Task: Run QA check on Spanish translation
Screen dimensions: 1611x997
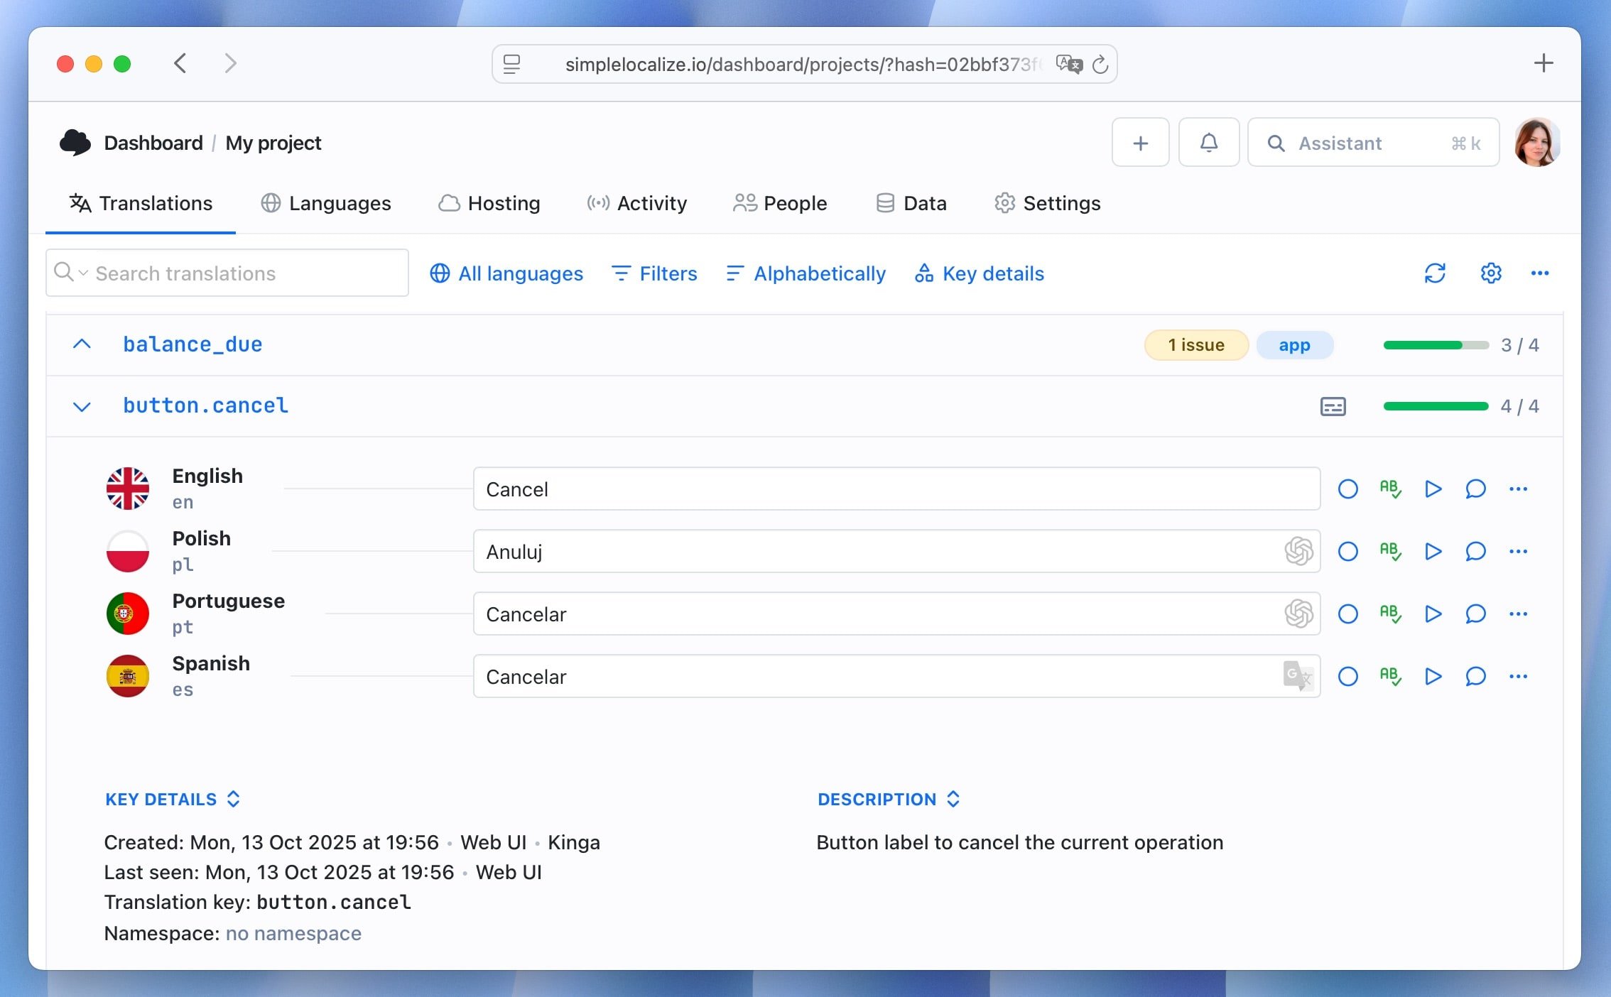Action: [1390, 676]
